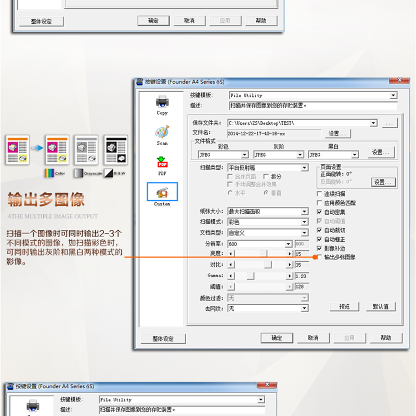Viewport: 416px width, 416px height.
Task: Toggle the 自动裁切 checkbox
Action: tap(319, 230)
